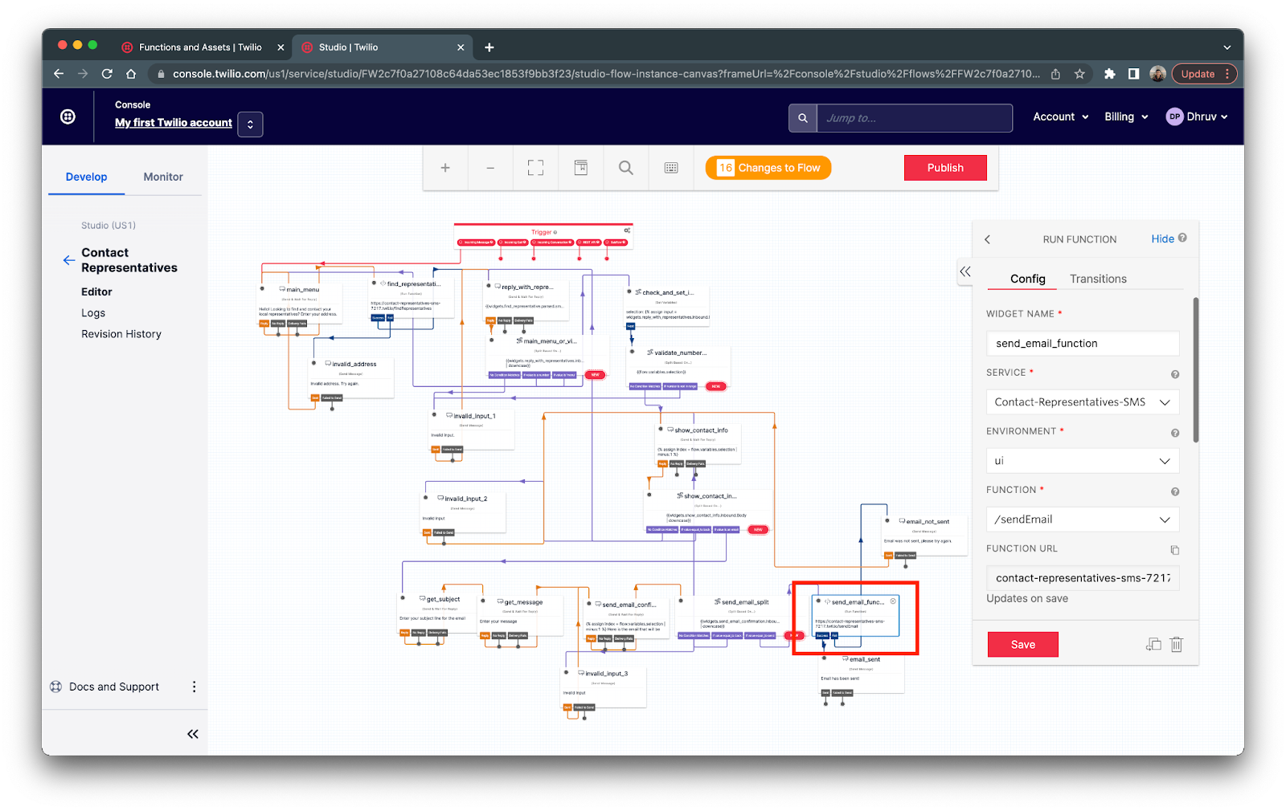Screen dimensions: 1286x811
Task: Open the SERVICE dropdown Contact-Representatives-SMS
Action: pos(1083,402)
